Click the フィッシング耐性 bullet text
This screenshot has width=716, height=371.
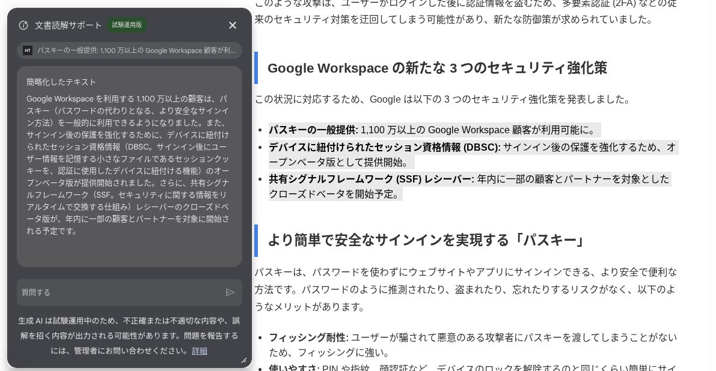[473, 345]
